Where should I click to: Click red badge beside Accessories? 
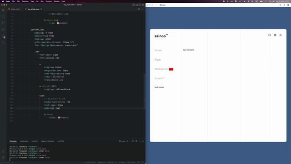tap(171, 69)
